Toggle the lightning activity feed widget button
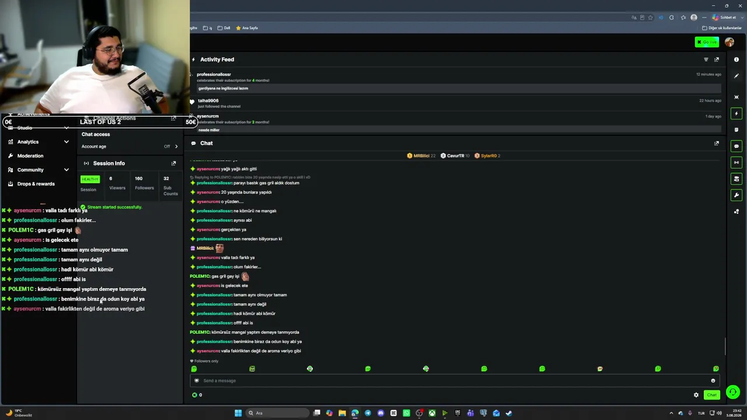747x420 pixels. coord(736,113)
